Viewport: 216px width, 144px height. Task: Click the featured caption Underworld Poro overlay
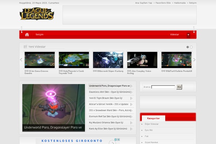tap(54, 128)
